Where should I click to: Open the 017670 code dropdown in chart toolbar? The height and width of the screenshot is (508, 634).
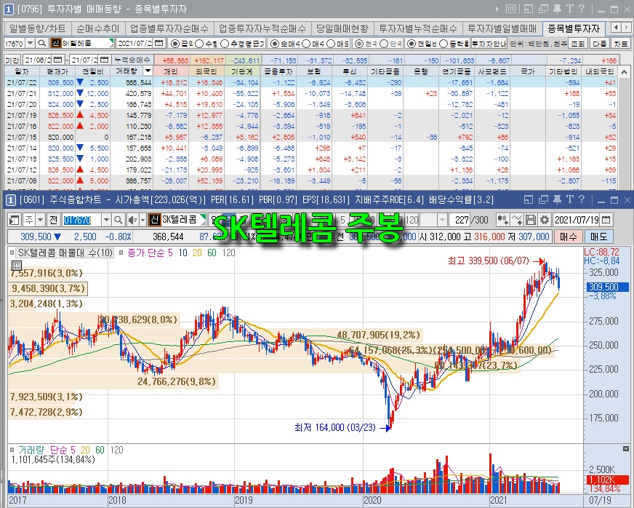(106, 221)
